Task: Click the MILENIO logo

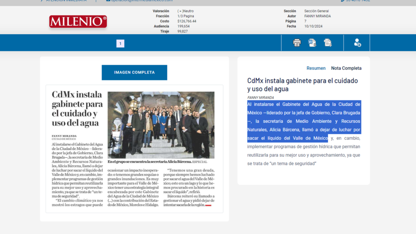Action: tap(78, 22)
